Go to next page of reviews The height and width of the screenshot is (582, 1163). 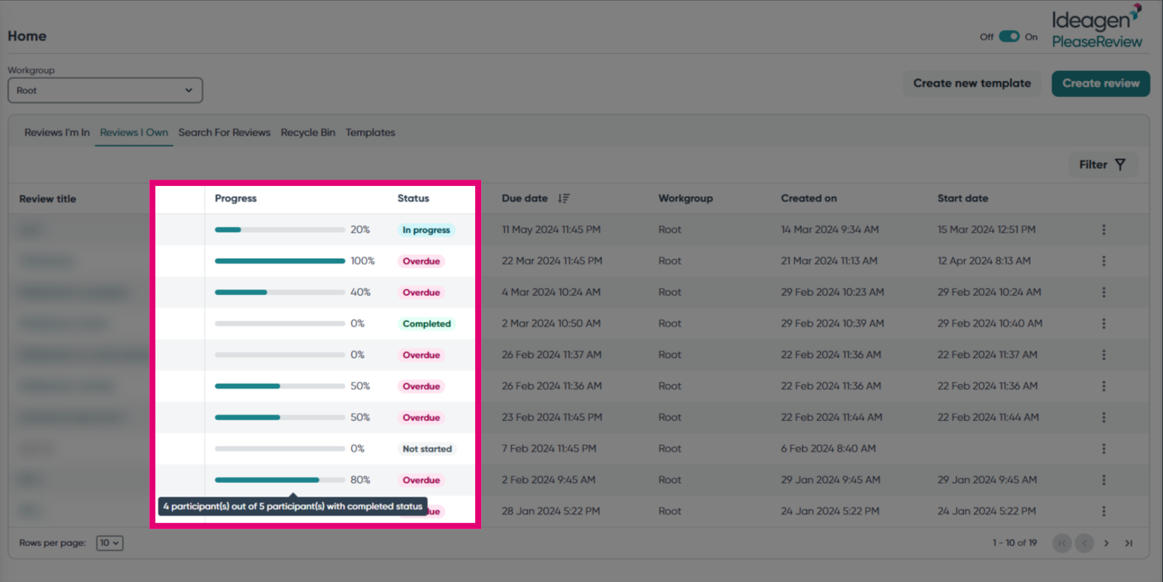[x=1106, y=543]
